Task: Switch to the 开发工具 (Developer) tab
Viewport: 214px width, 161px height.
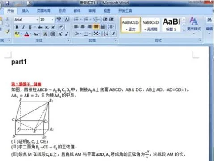Action: tap(125, 11)
